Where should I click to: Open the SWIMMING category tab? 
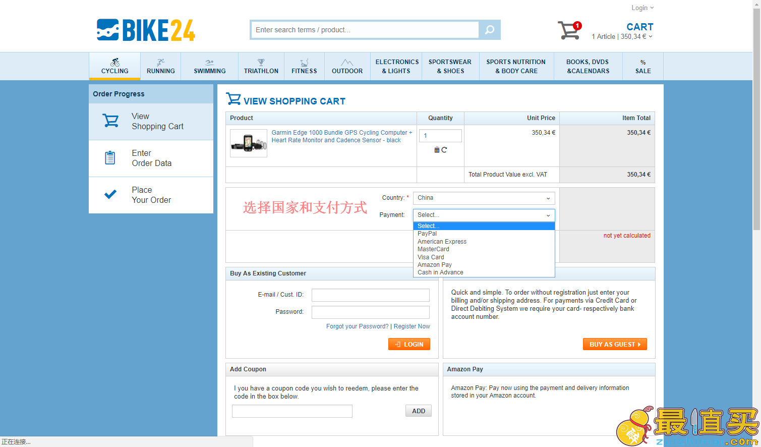pyautogui.click(x=210, y=66)
